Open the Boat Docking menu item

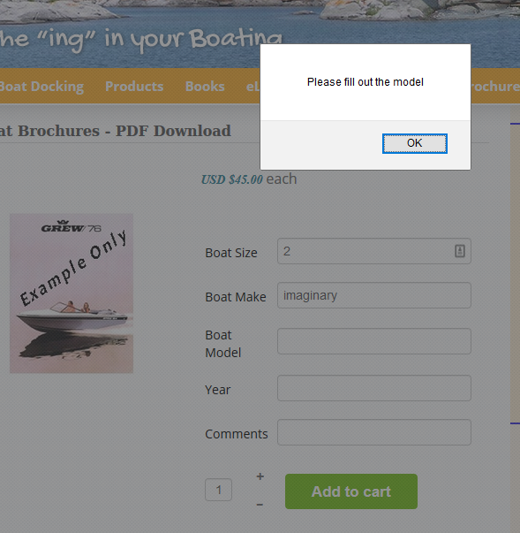click(41, 87)
